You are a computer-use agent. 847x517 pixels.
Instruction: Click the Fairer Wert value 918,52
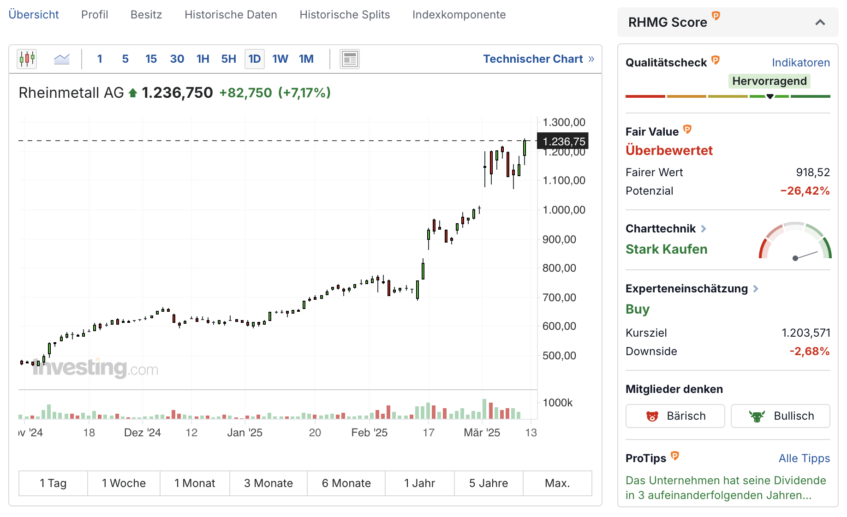pyautogui.click(x=813, y=172)
